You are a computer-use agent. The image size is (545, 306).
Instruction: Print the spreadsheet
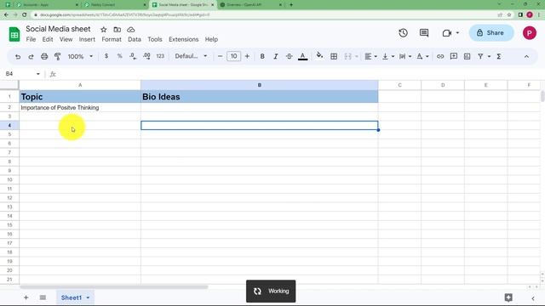[44, 57]
